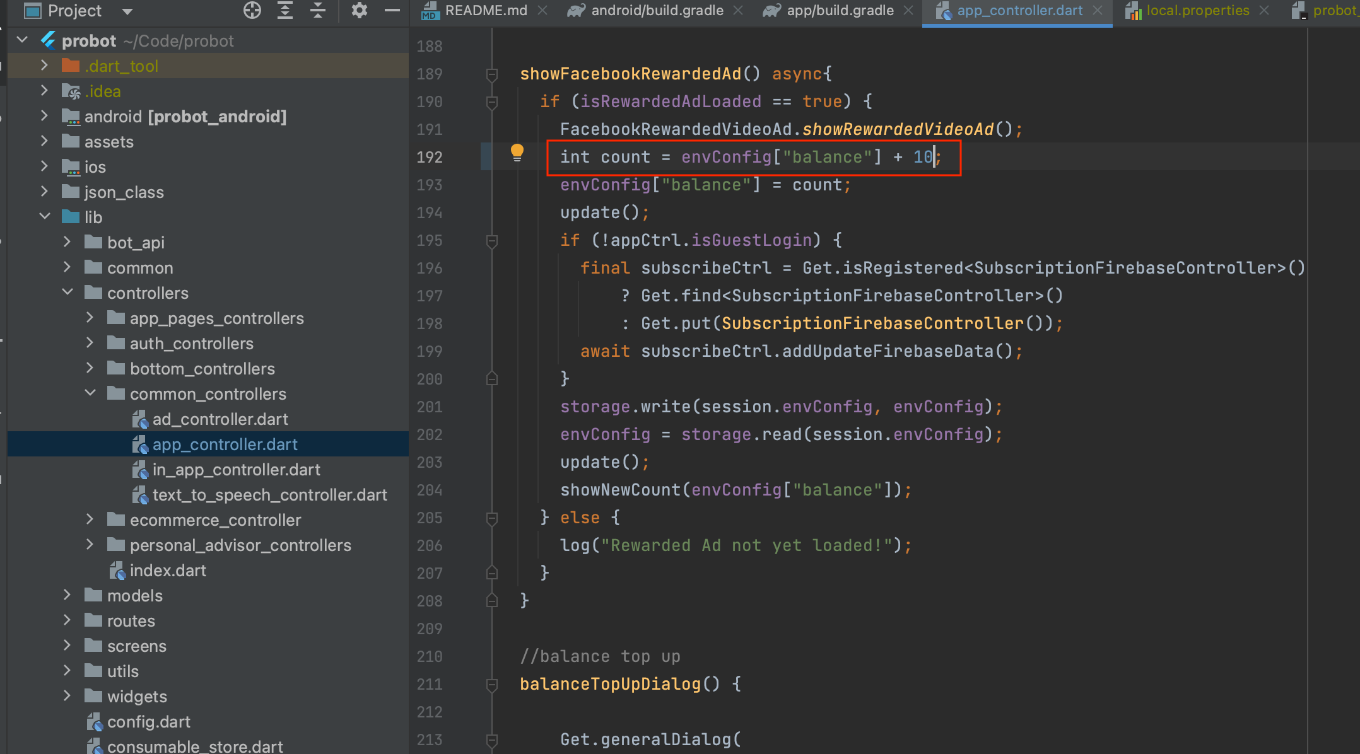Image resolution: width=1360 pixels, height=754 pixels.
Task: Collapse the showFacebookRewardedAd fold at line 189
Action: [491, 74]
